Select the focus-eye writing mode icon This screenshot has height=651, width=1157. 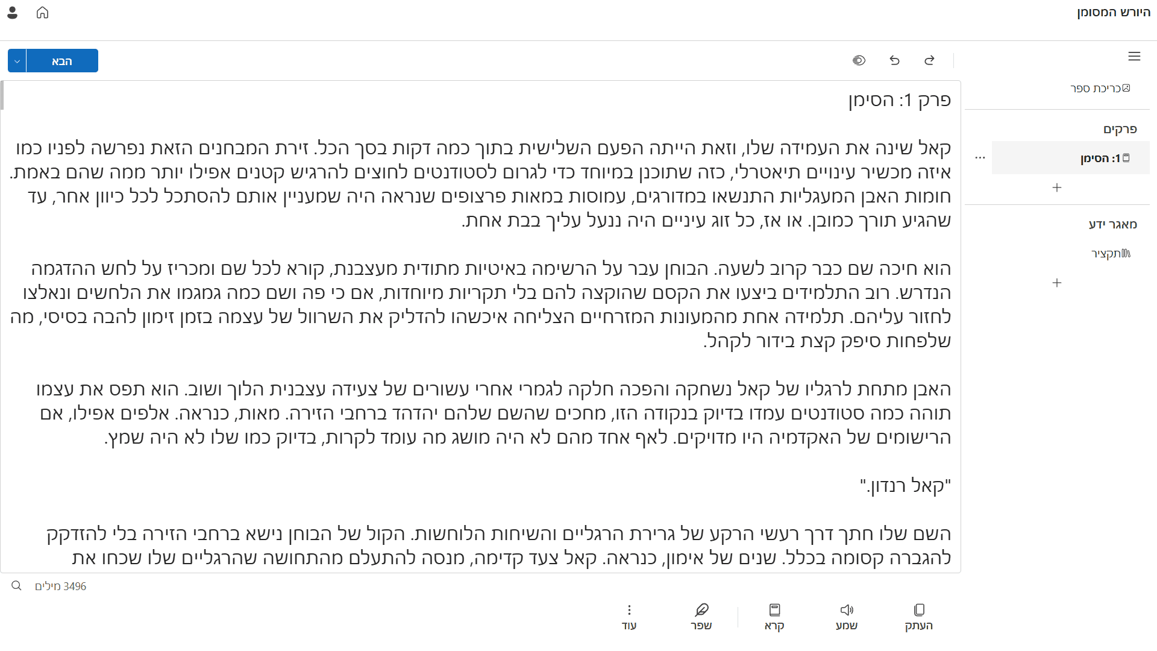pos(859,60)
